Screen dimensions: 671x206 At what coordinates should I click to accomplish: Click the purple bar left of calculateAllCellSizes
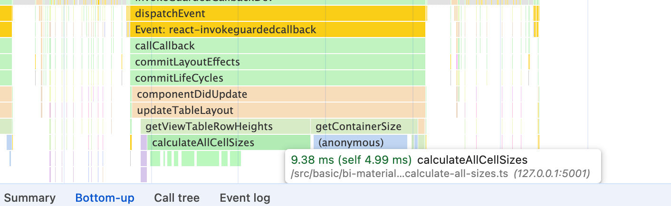click(144, 142)
